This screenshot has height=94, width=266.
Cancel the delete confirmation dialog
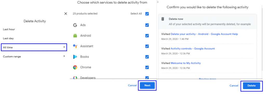pyautogui.click(x=234, y=86)
